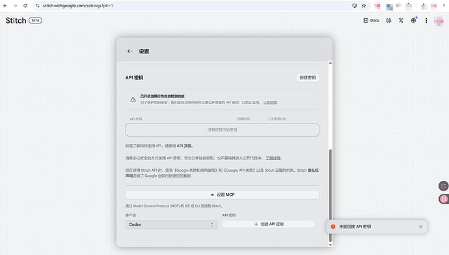Click the first pink extension icon in toolbar

(377, 6)
